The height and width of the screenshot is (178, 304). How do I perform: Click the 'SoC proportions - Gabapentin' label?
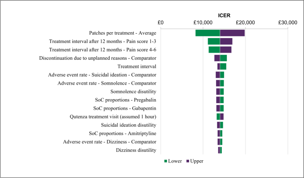pyautogui.click(x=125, y=108)
